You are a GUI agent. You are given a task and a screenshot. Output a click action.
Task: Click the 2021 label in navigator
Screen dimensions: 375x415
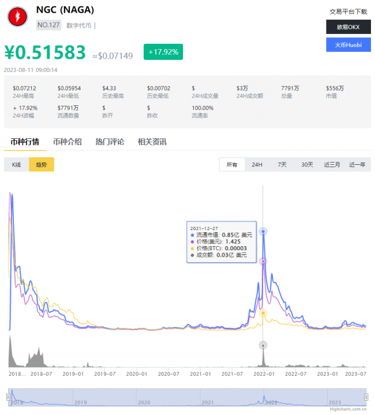(208, 402)
